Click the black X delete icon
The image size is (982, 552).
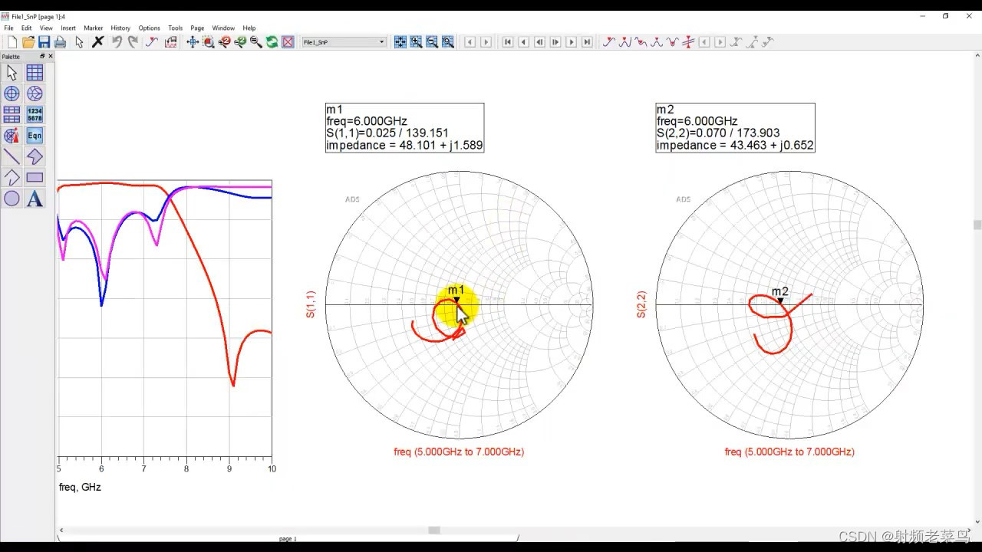(97, 42)
